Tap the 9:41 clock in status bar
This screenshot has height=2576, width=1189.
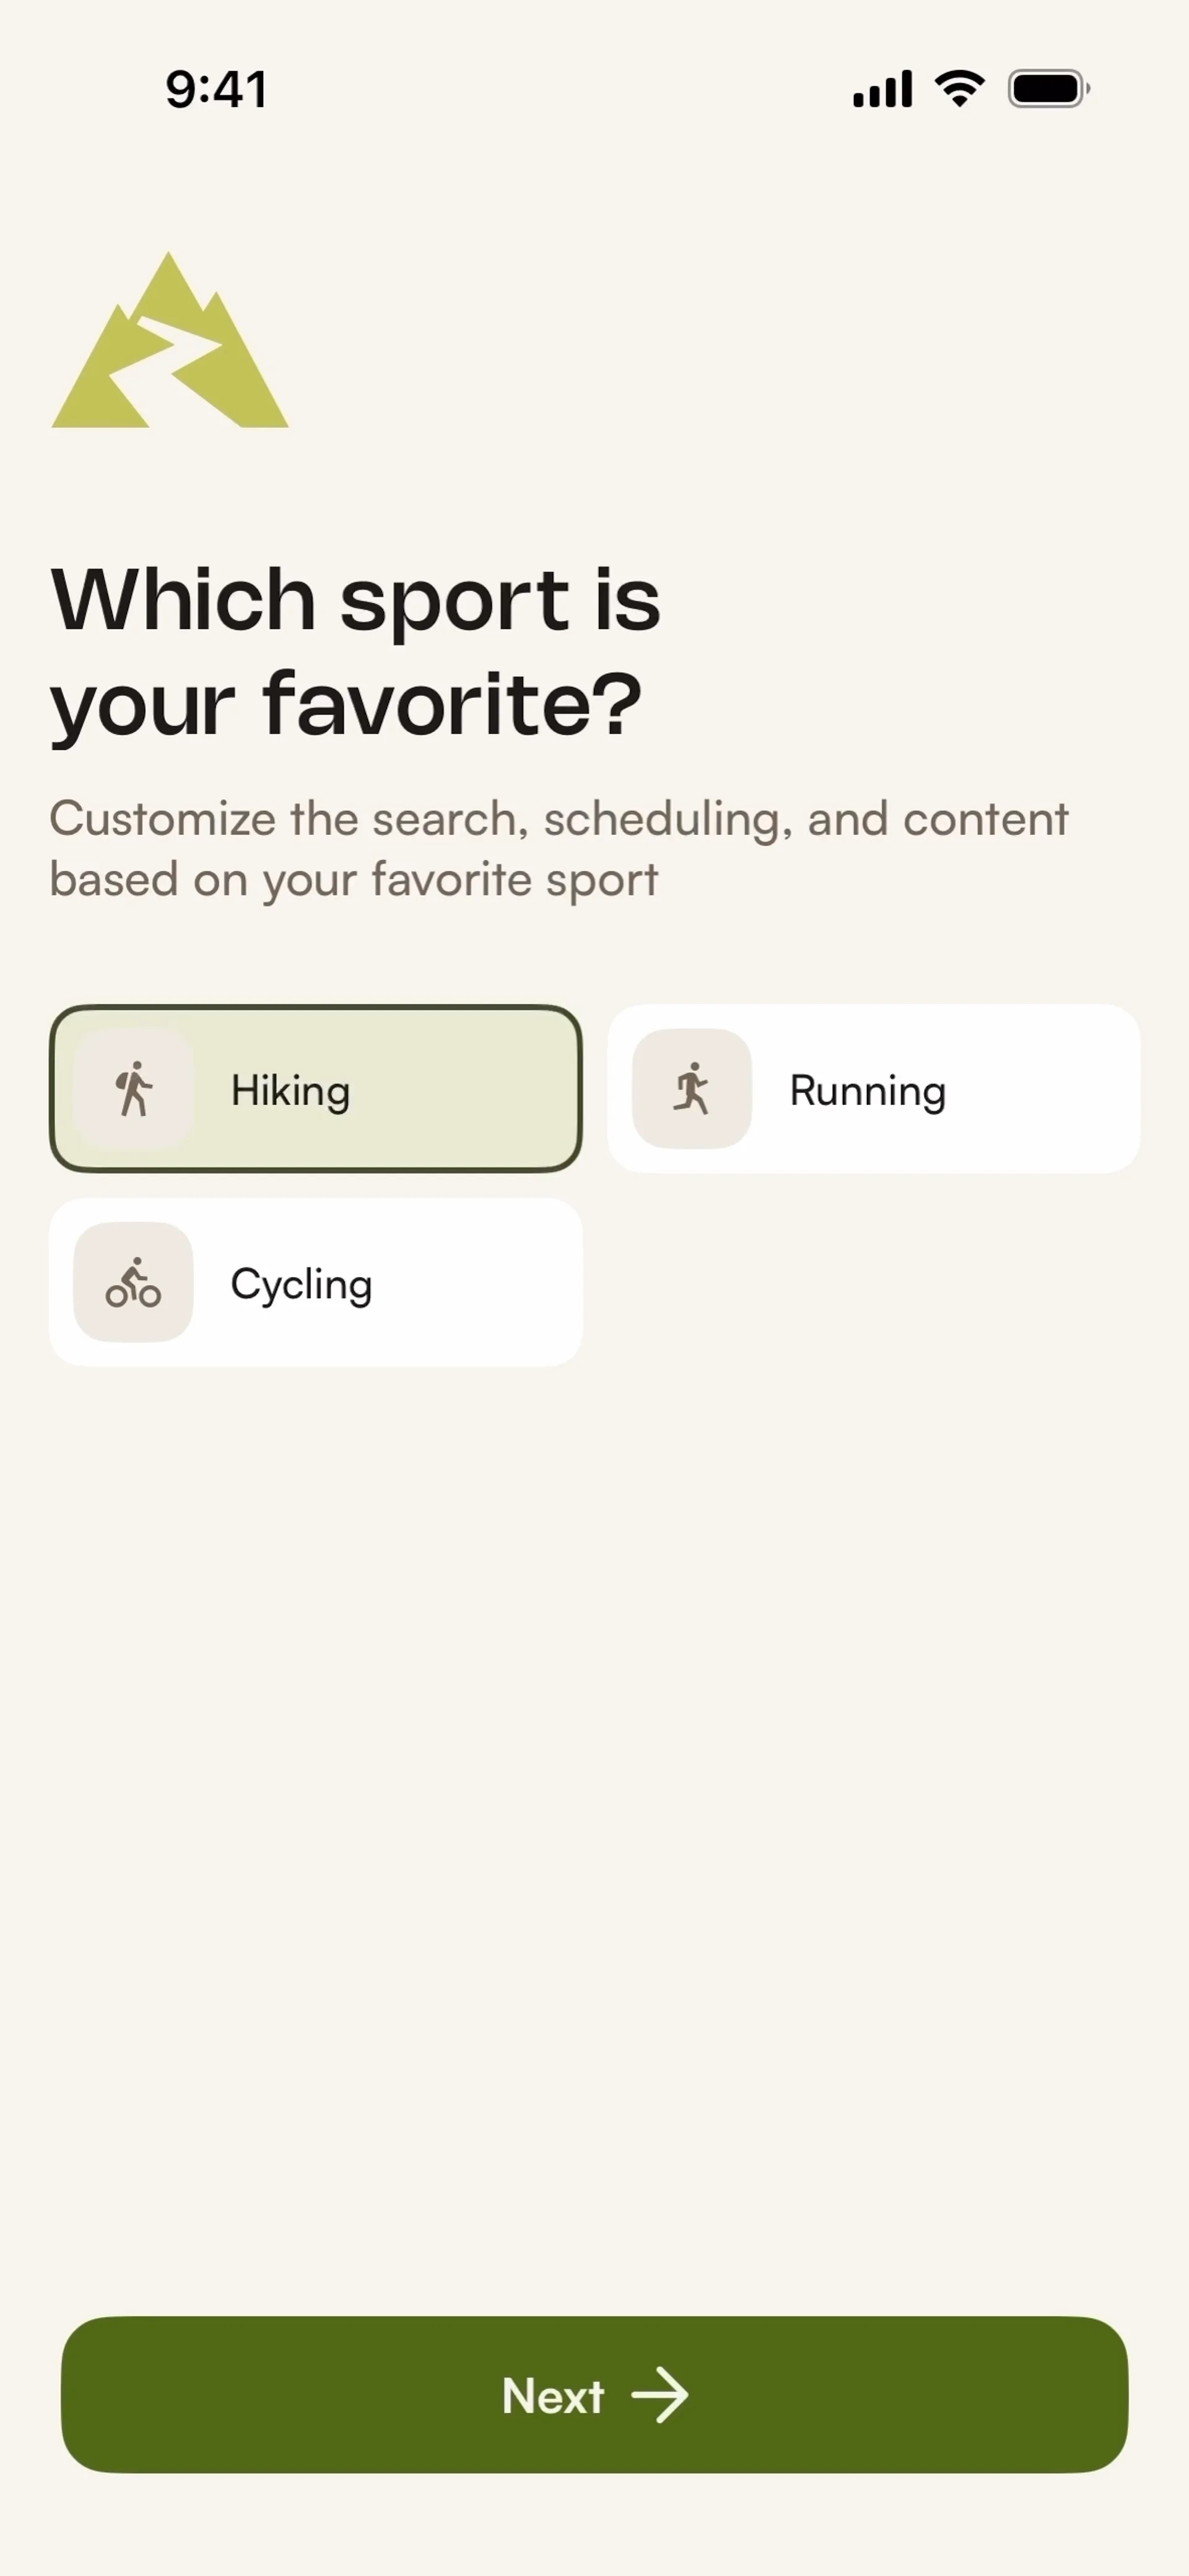point(216,89)
